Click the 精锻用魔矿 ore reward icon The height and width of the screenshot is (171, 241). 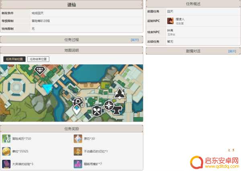[78, 164]
